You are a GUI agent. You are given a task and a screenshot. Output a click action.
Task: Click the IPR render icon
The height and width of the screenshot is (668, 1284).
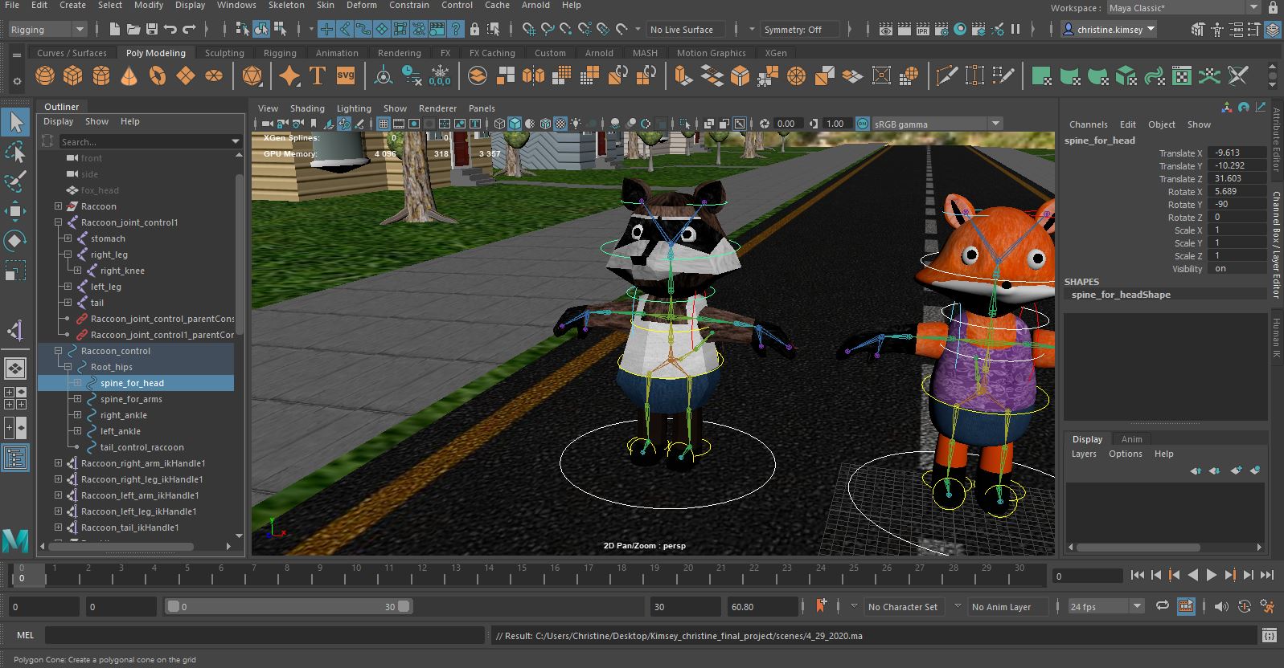coord(922,30)
